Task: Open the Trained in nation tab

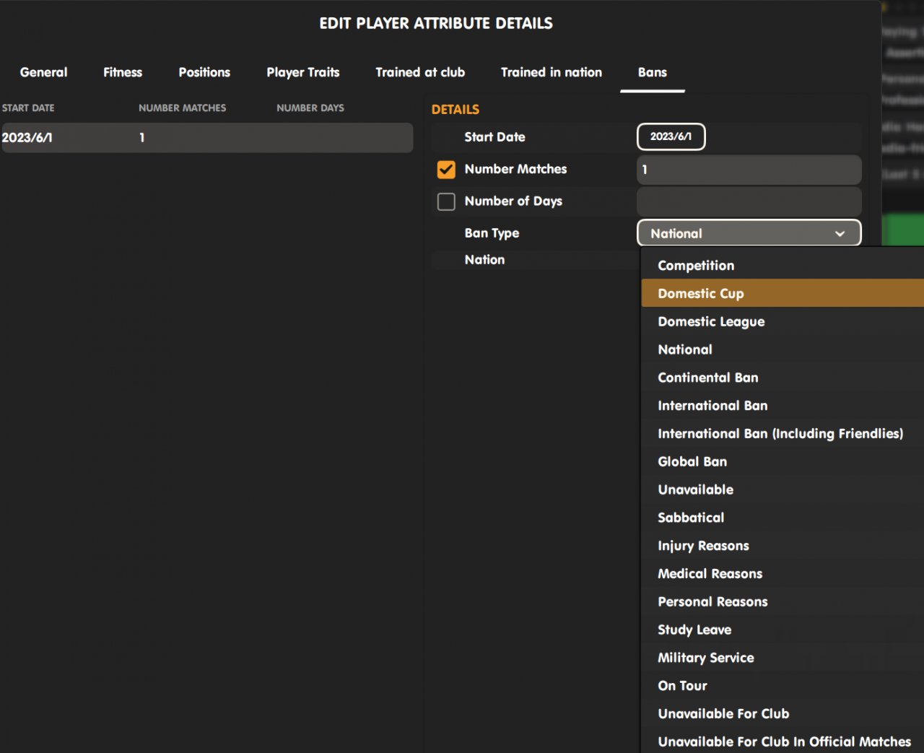Action: click(551, 72)
